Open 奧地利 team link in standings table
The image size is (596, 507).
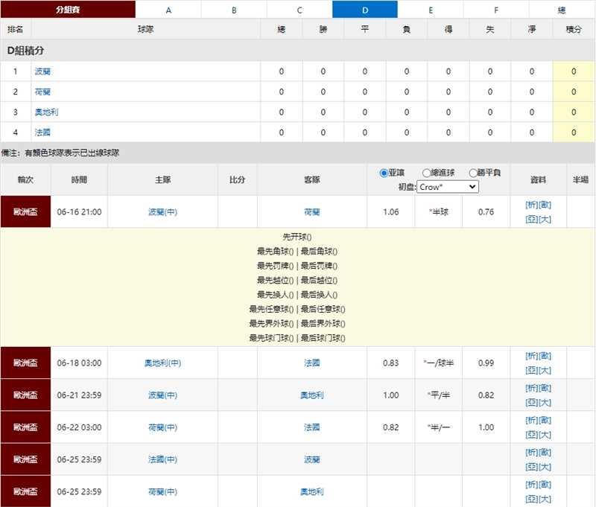tap(46, 112)
